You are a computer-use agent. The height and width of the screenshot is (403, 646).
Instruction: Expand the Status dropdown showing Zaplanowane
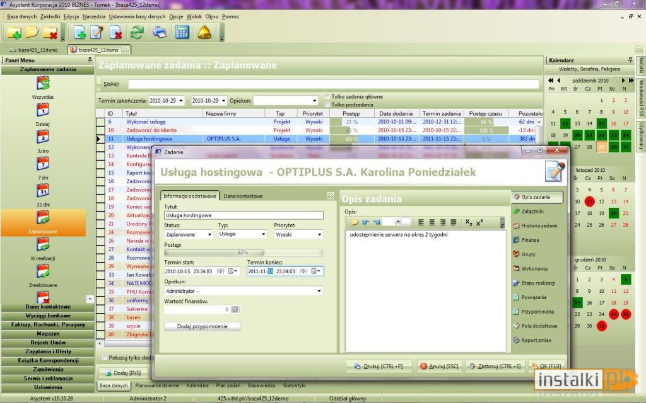[188, 234]
